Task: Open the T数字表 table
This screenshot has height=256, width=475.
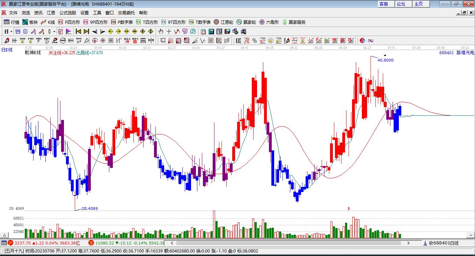Action: pyautogui.click(x=200, y=22)
